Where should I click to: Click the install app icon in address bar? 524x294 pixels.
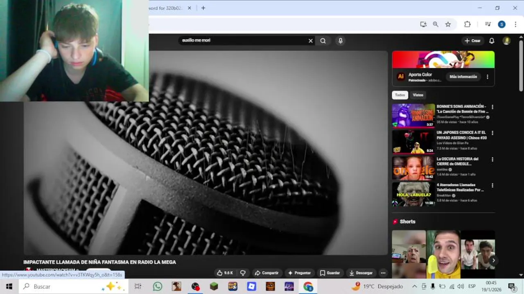[423, 24]
